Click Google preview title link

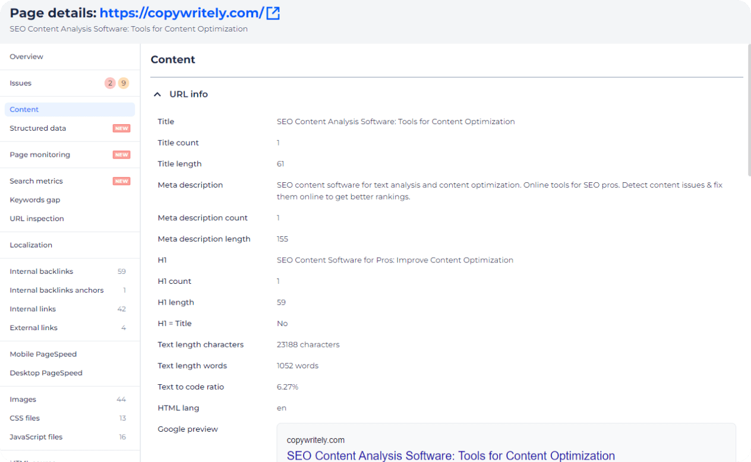click(451, 455)
